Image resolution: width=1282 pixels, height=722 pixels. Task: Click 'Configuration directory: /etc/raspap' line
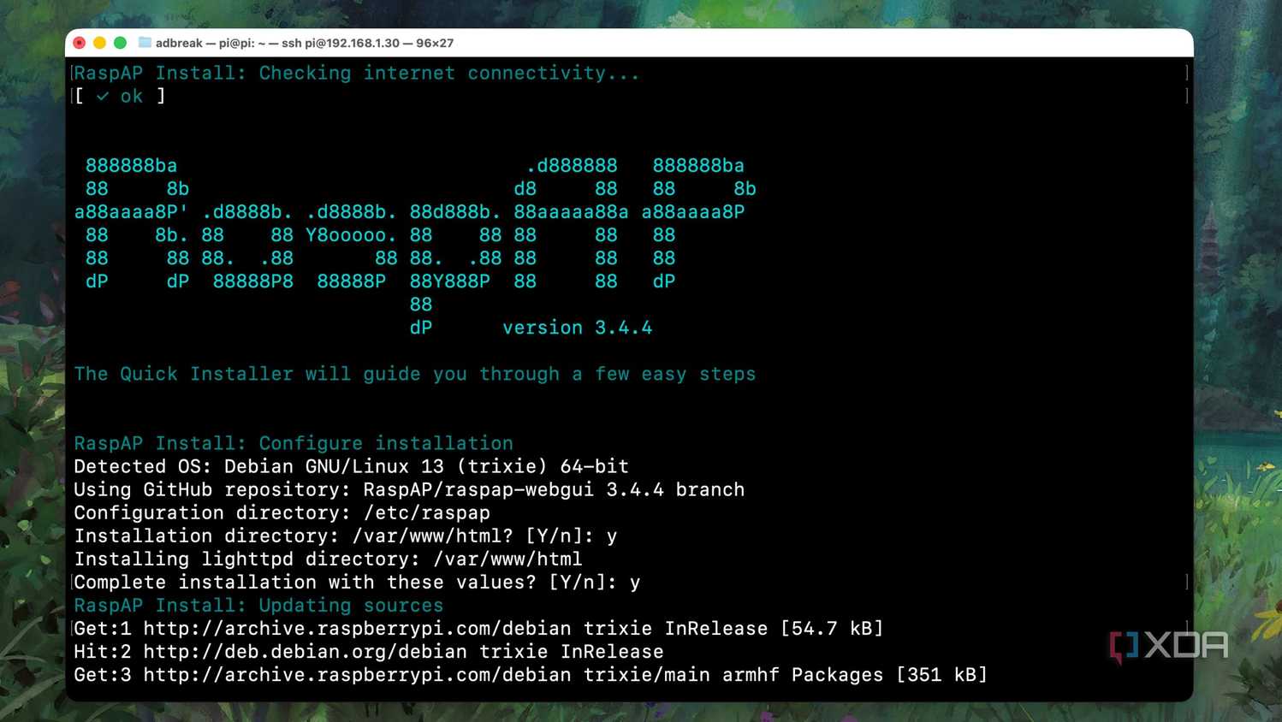(x=282, y=512)
